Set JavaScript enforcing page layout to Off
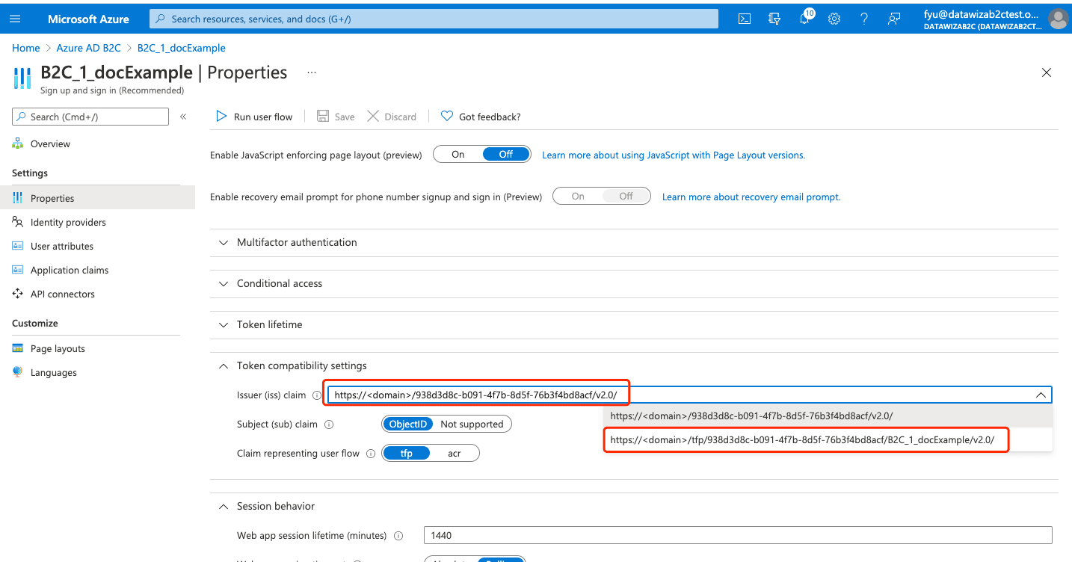Viewport: 1072px width, 562px height. [x=506, y=155]
